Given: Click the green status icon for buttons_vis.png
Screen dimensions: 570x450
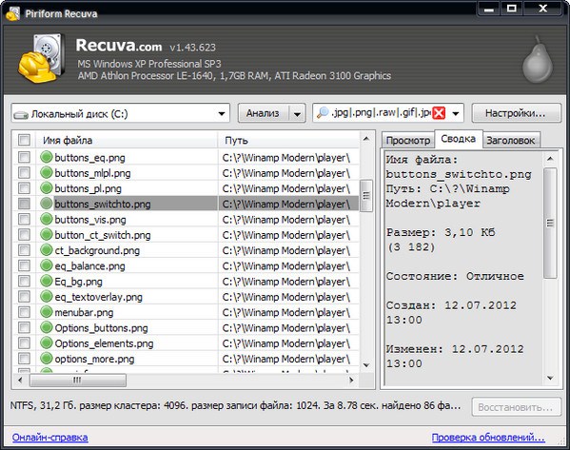Looking at the screenshot, I should pyautogui.click(x=47, y=219).
